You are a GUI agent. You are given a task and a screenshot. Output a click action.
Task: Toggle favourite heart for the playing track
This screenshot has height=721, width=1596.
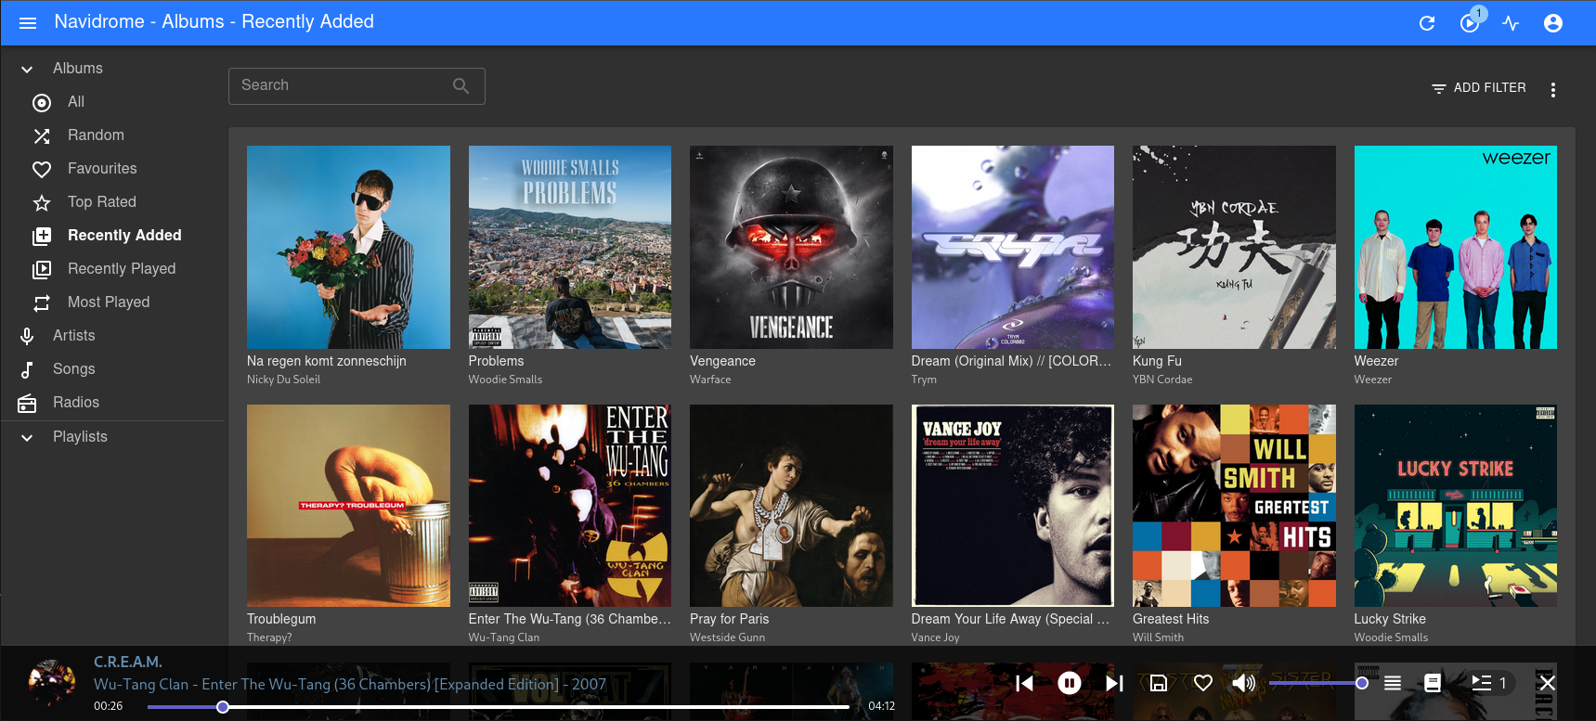pyautogui.click(x=1203, y=683)
